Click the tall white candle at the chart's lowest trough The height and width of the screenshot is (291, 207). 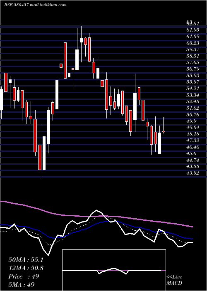click(44, 153)
